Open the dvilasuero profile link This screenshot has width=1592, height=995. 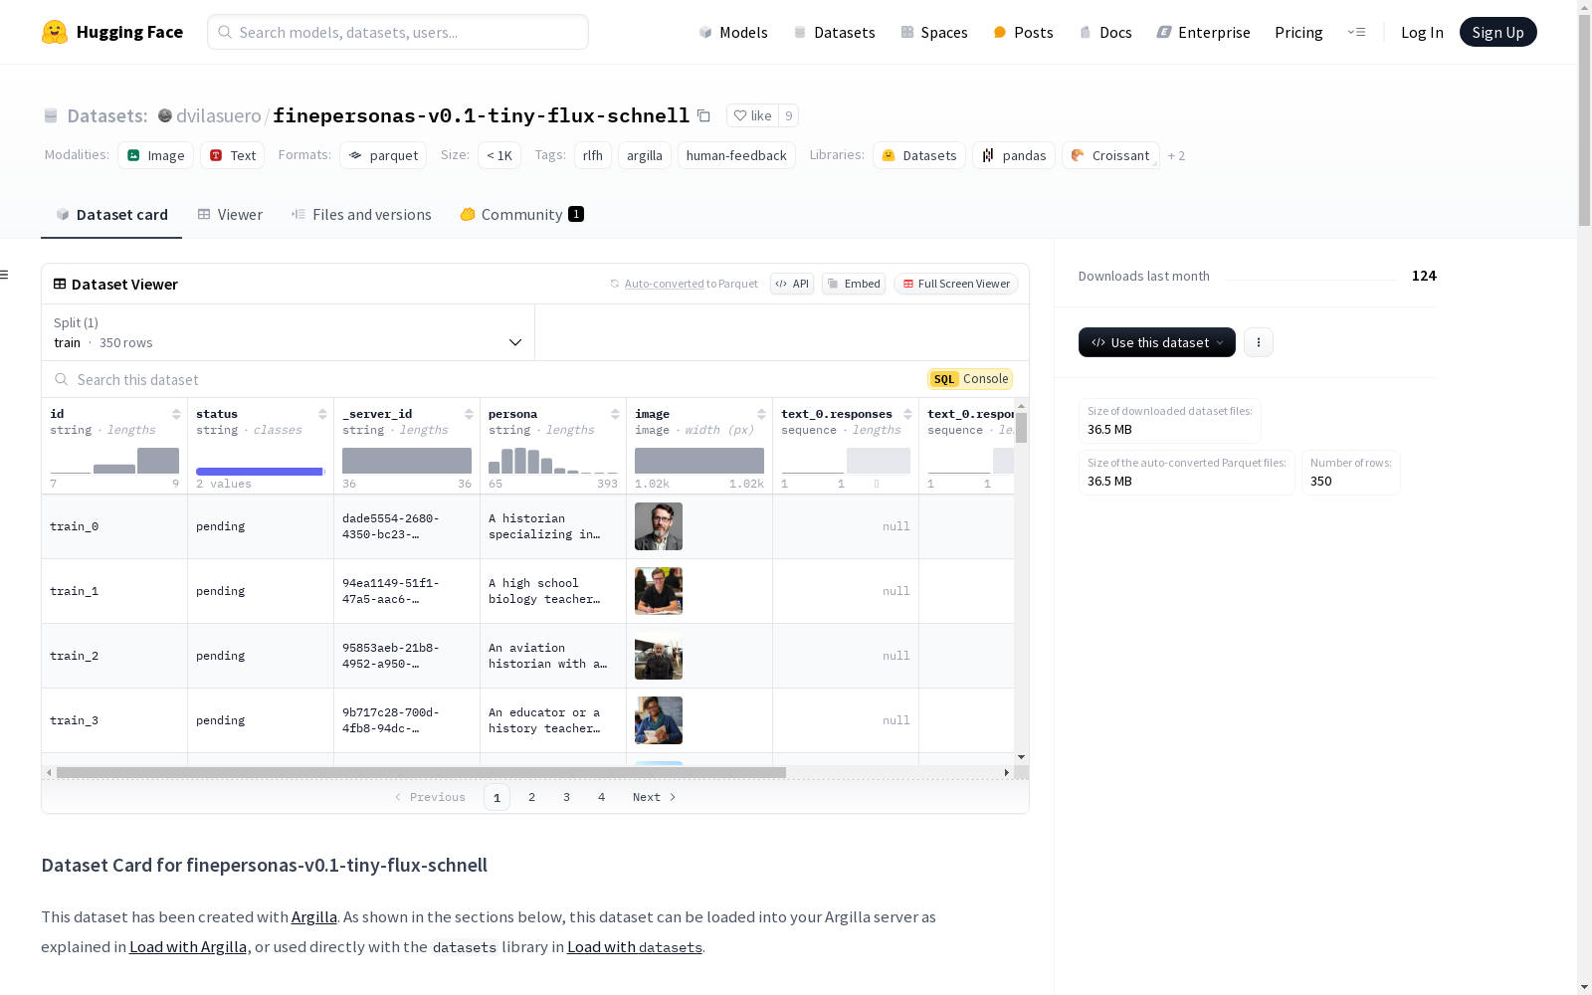219,115
